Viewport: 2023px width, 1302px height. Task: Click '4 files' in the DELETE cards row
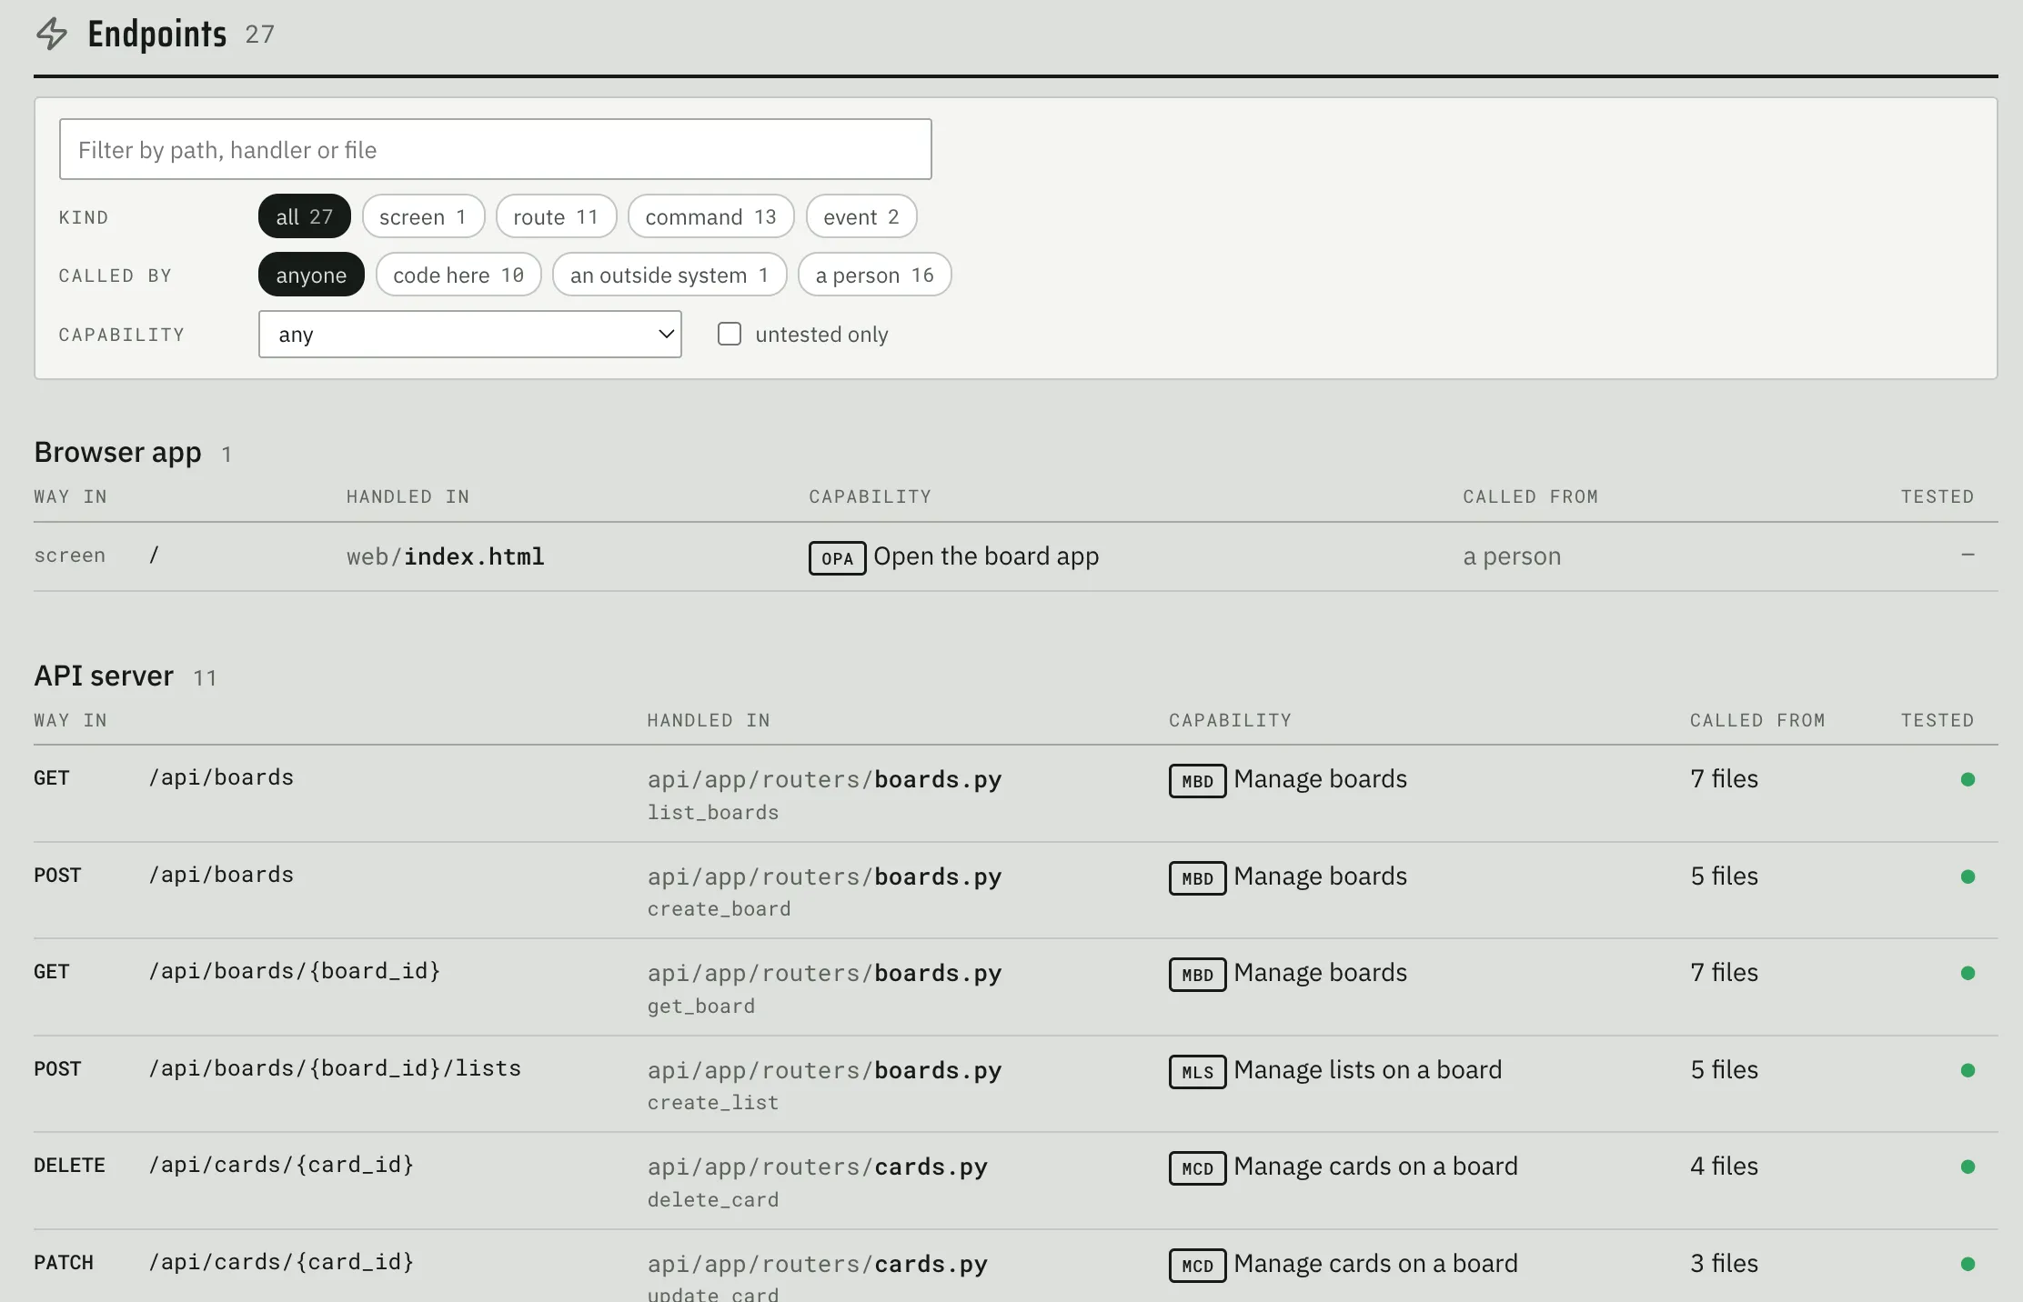(1724, 1167)
